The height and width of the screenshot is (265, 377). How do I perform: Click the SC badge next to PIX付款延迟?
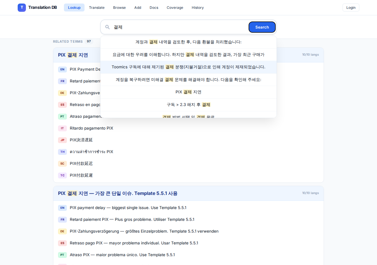(x=62, y=163)
